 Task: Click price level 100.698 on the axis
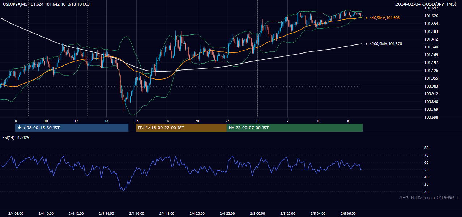click(431, 117)
